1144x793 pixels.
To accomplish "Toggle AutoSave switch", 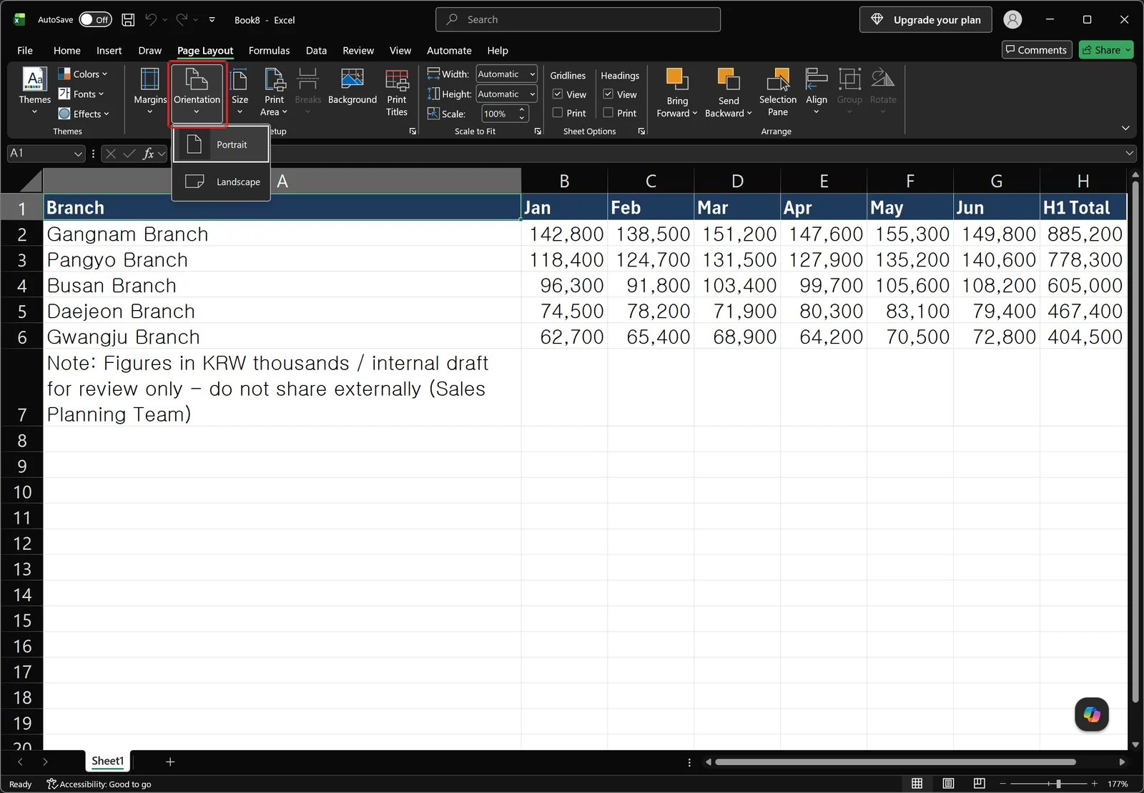I will pos(95,20).
